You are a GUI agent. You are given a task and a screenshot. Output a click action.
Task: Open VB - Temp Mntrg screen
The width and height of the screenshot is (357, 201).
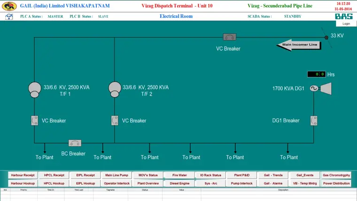point(305,184)
